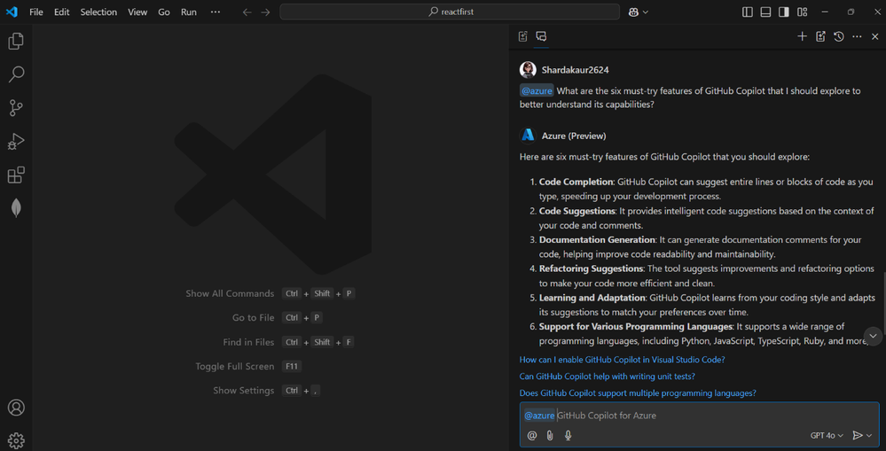Viewport: 886px width, 451px height.
Task: Open Customize Layout icon
Action: point(802,12)
